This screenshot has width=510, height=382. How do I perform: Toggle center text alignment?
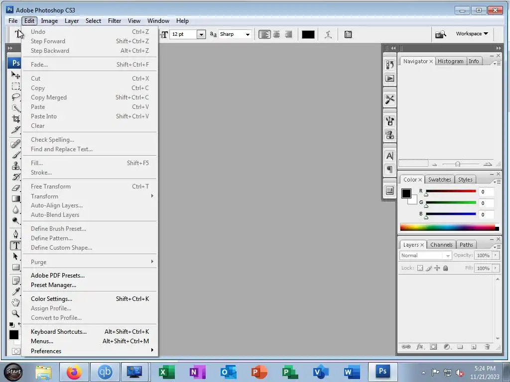tap(276, 34)
